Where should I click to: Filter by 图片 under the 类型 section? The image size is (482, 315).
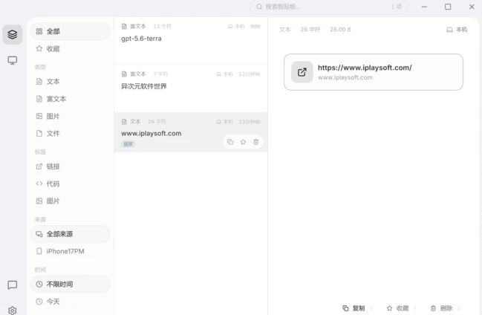point(70,117)
